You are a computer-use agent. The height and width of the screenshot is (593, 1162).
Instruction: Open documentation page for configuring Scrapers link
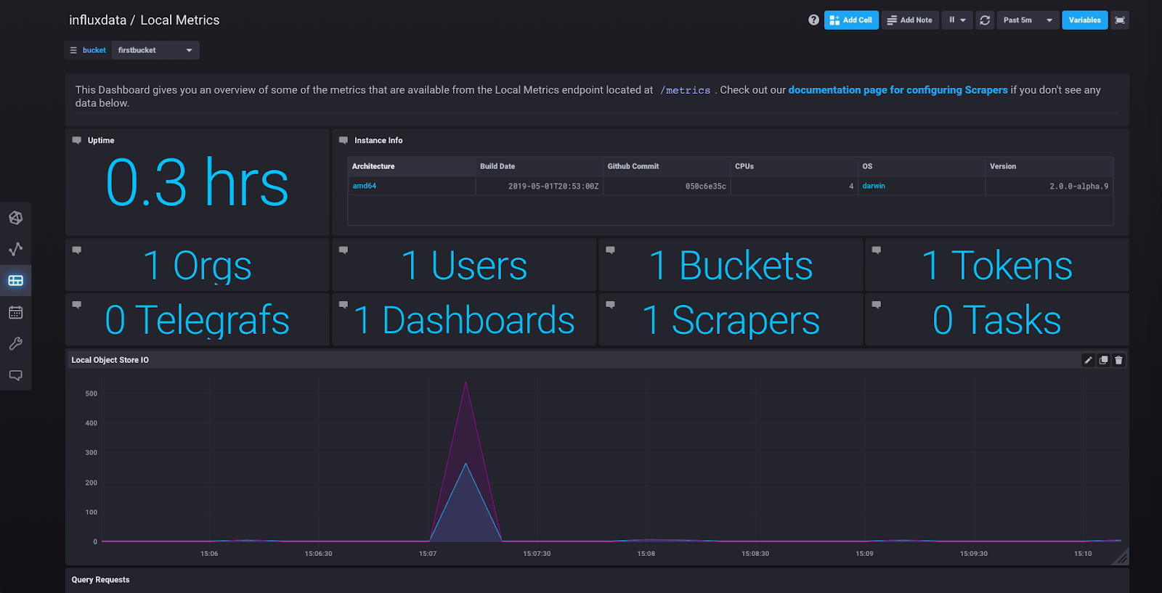pyautogui.click(x=898, y=90)
